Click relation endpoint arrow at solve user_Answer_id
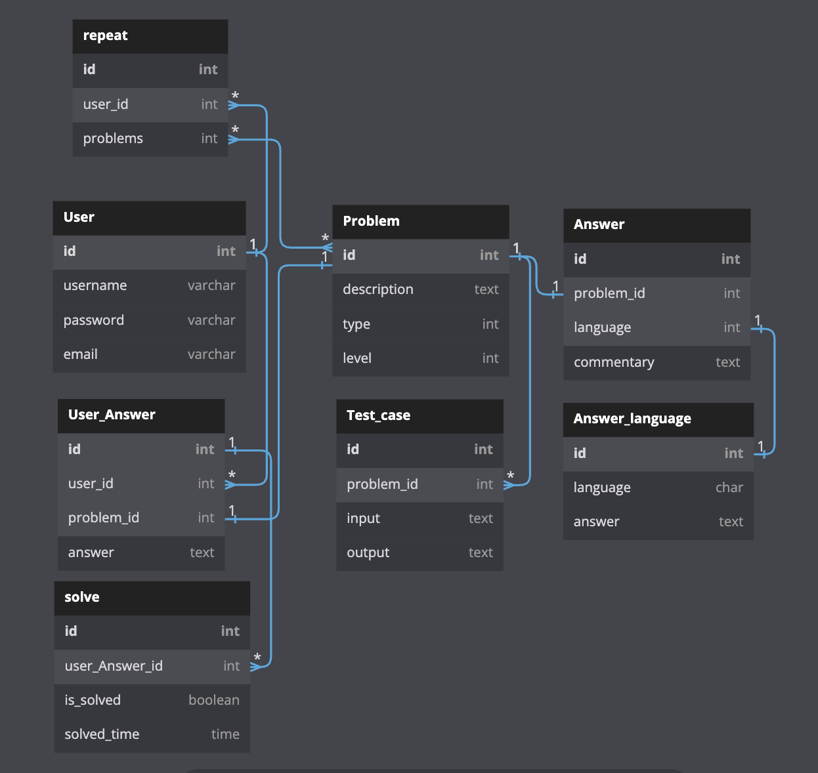This screenshot has height=773, width=818. (256, 667)
